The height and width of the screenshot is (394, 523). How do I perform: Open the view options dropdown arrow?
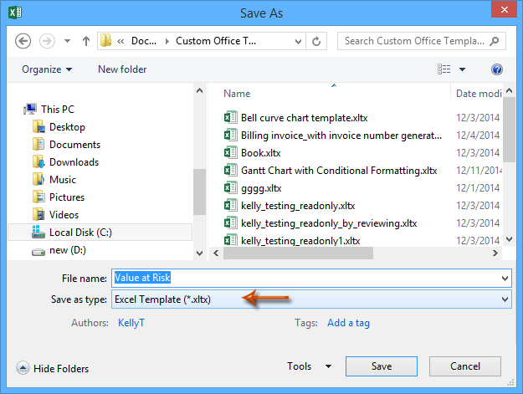[x=462, y=69]
